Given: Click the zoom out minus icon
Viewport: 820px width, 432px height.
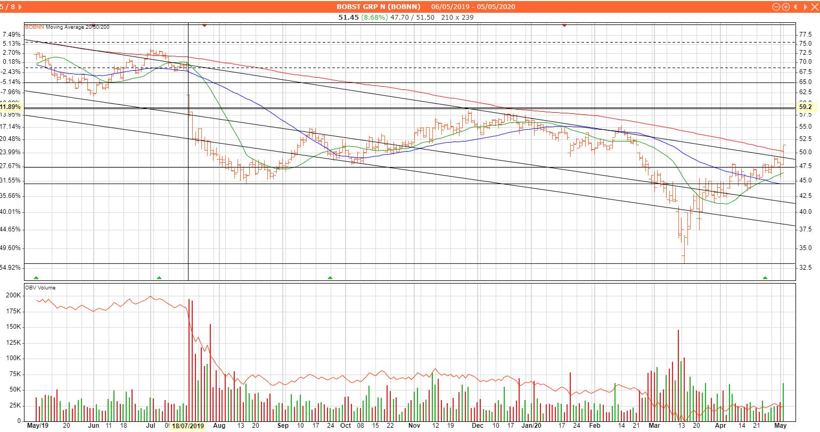Looking at the screenshot, I should 776,7.
